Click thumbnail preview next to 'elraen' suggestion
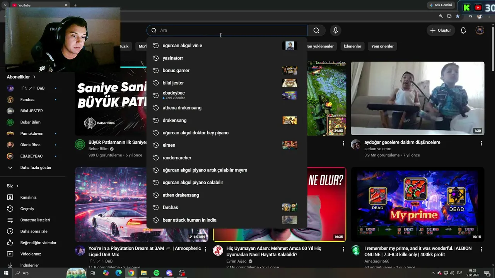 point(290,145)
